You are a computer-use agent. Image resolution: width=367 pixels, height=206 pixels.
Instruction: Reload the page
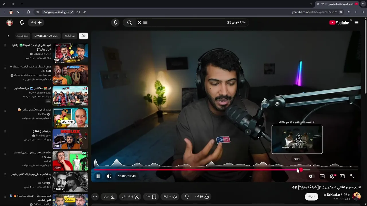(x=349, y=12)
